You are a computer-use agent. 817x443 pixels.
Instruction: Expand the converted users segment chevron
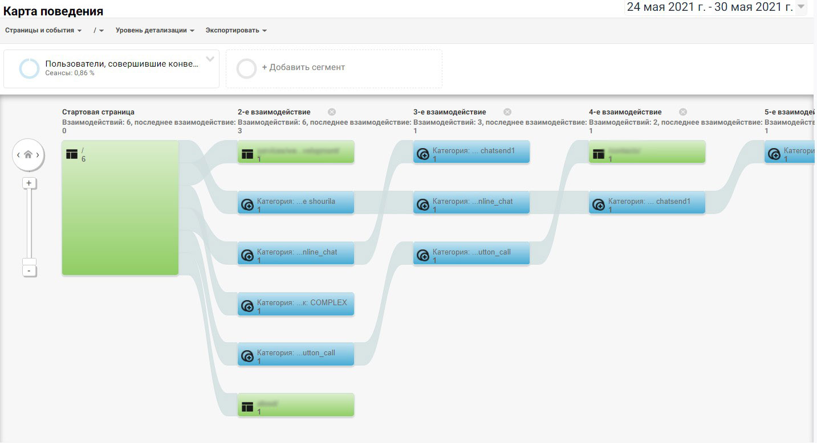pyautogui.click(x=210, y=59)
